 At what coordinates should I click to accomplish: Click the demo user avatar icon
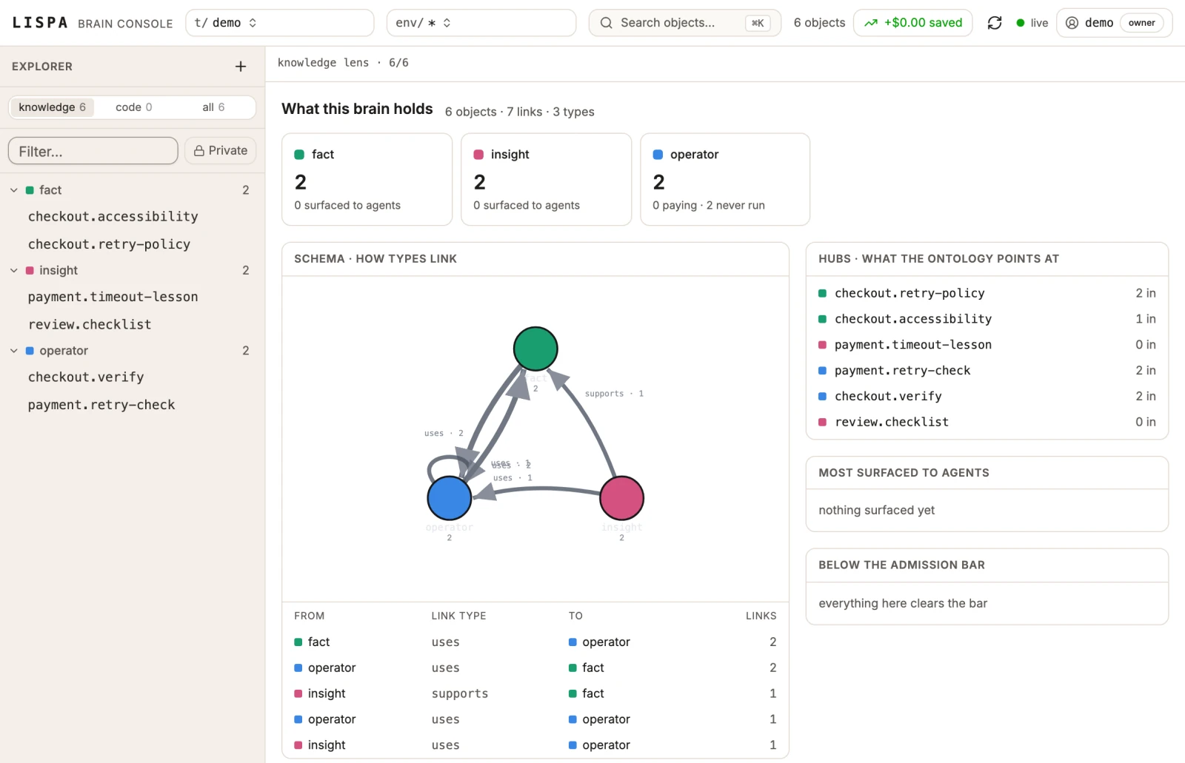1072,23
